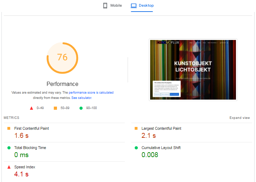Click the red triangle beside Speed Index
Image resolution: width=256 pixels, height=182 pixels.
(x=9, y=167)
